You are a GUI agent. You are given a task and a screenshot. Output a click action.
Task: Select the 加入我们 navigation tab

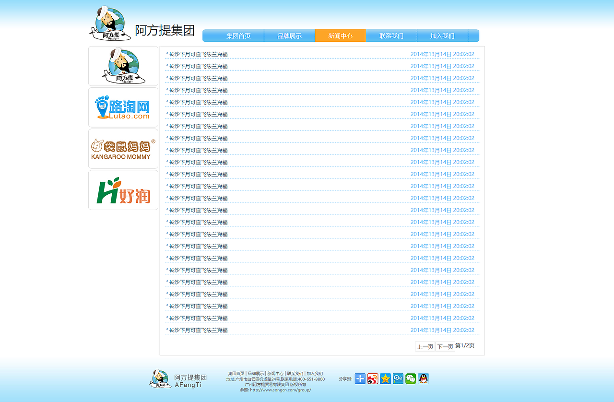(x=442, y=35)
